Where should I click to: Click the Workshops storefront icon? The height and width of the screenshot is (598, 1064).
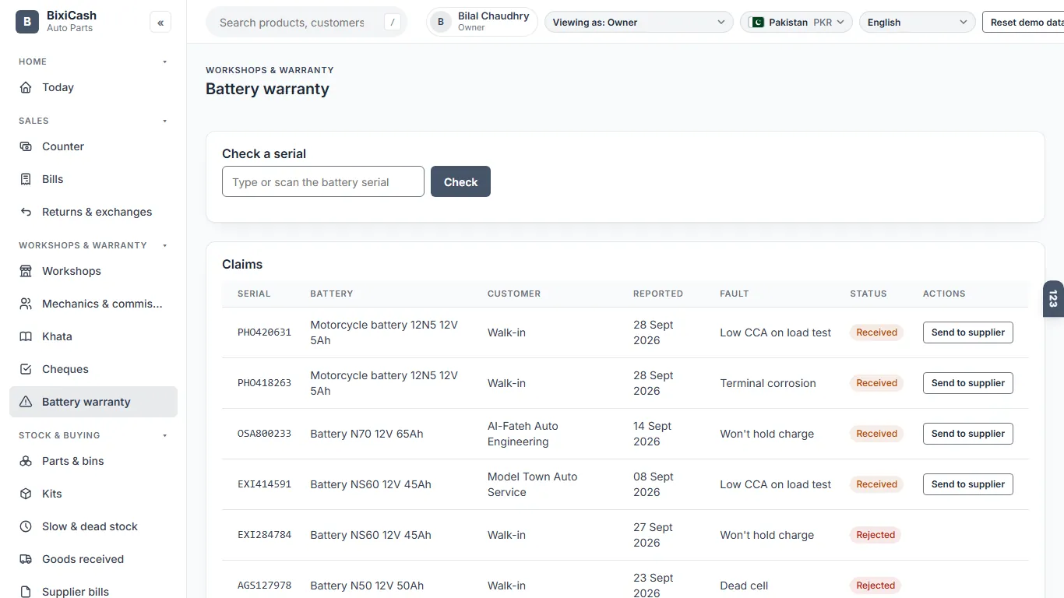click(x=26, y=271)
